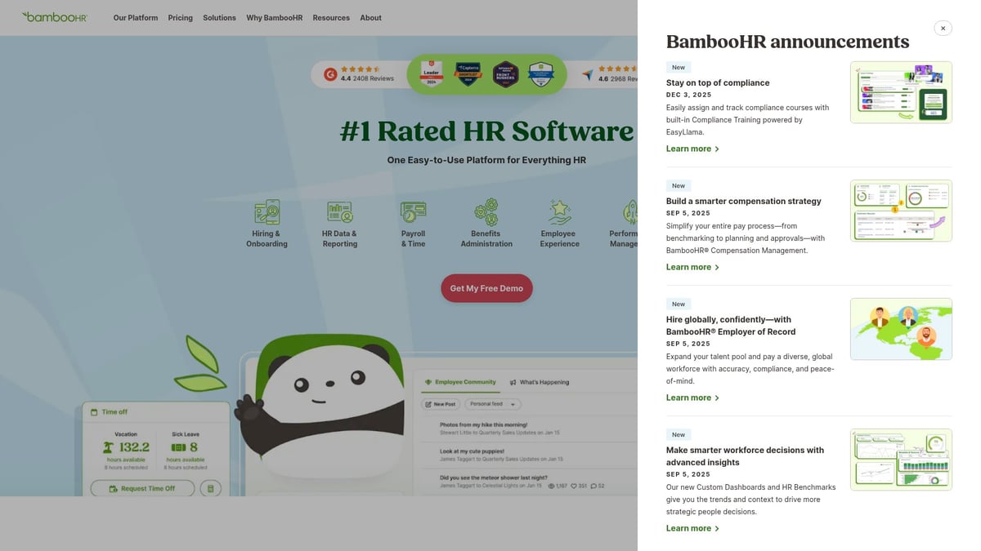
Task: Click the Employee Experience star icon
Action: 558,211
